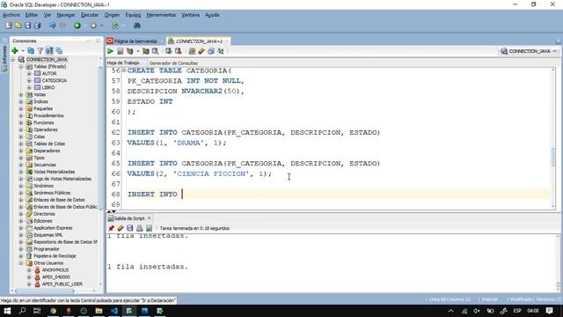563x317 pixels.
Task: Switch to Generador de Consultas tab
Action: coord(173,63)
